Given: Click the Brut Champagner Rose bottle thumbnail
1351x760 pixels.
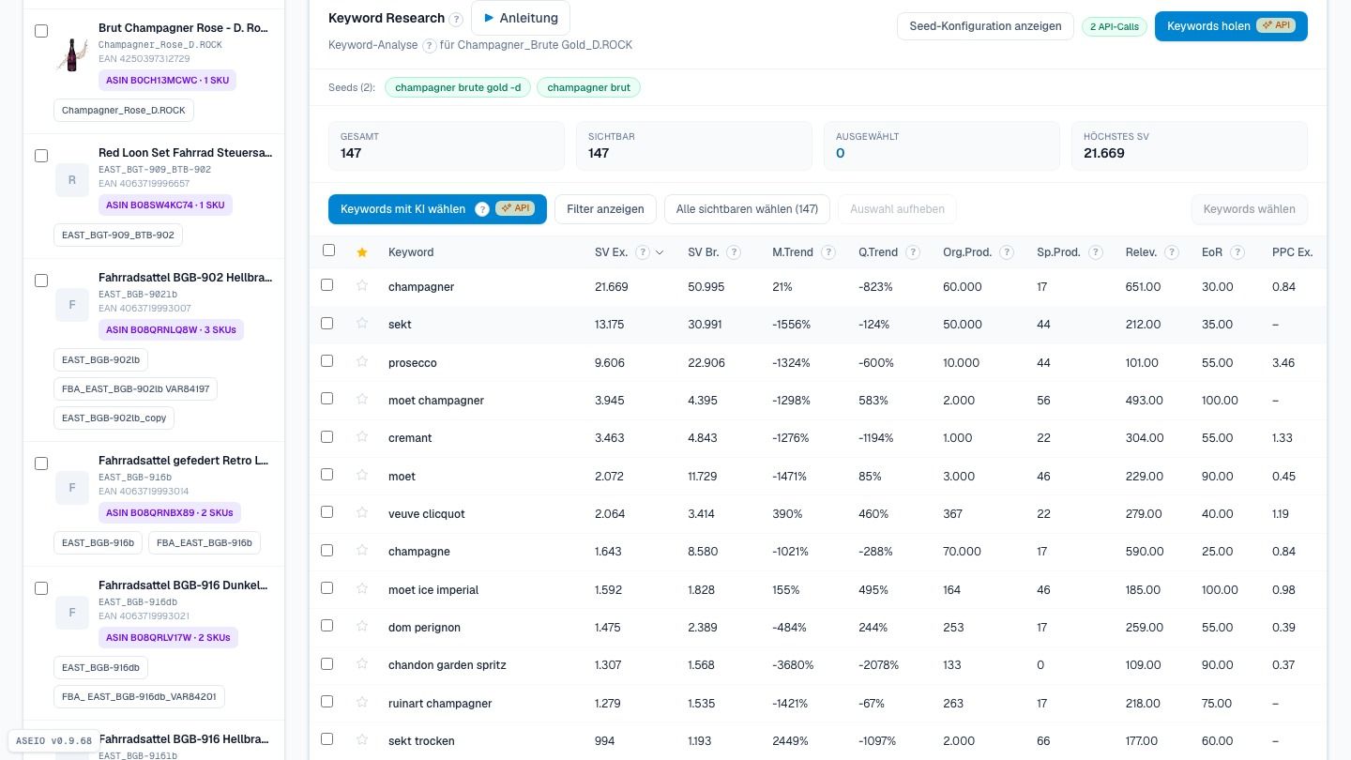Looking at the screenshot, I should pyautogui.click(x=72, y=54).
